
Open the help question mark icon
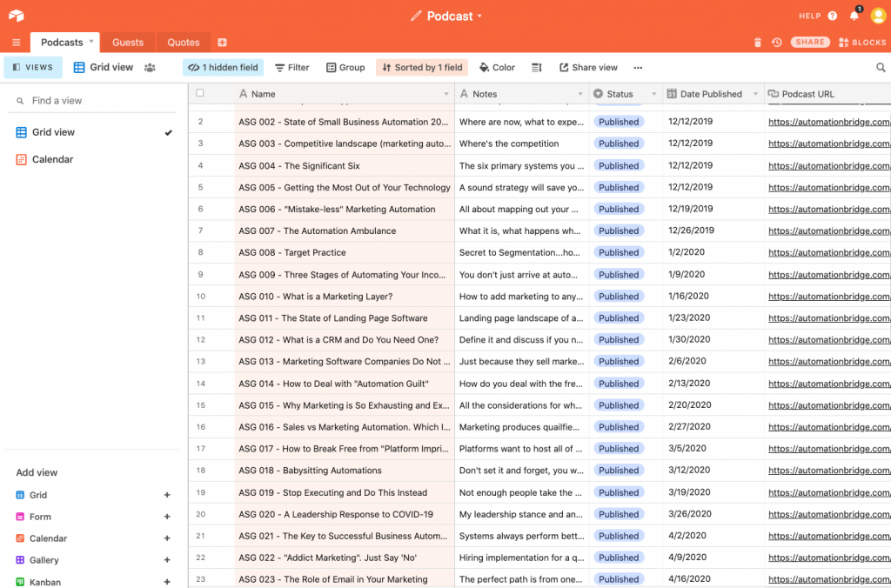[833, 16]
